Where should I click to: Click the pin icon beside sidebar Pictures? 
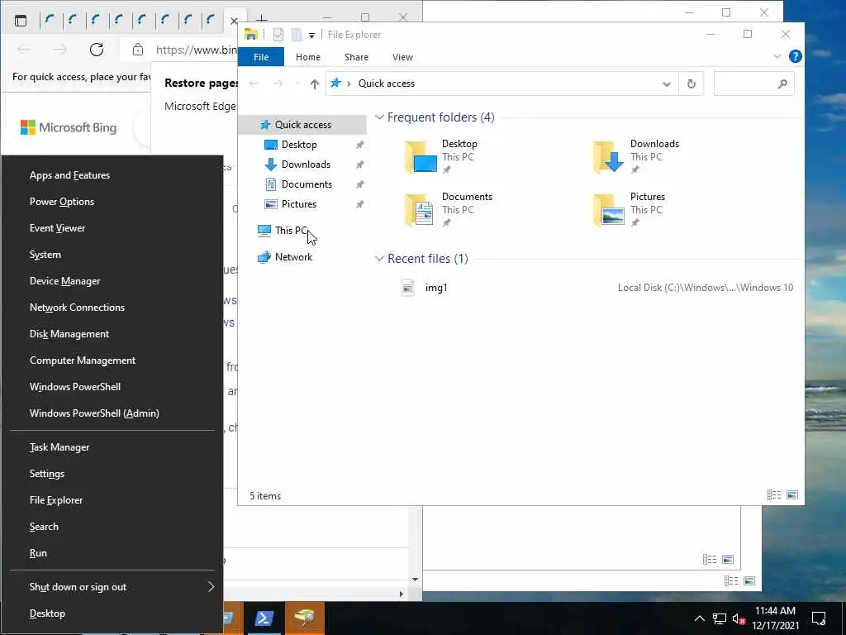[x=359, y=204]
